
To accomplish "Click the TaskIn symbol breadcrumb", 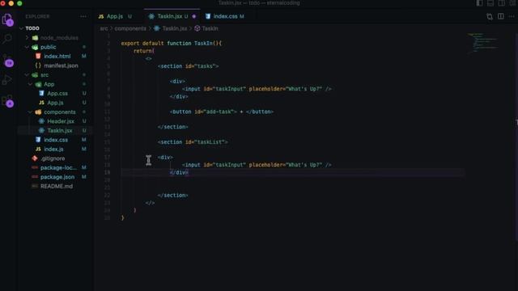I will [x=210, y=29].
